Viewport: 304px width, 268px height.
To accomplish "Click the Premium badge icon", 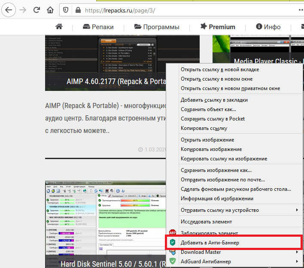I will [x=204, y=26].
